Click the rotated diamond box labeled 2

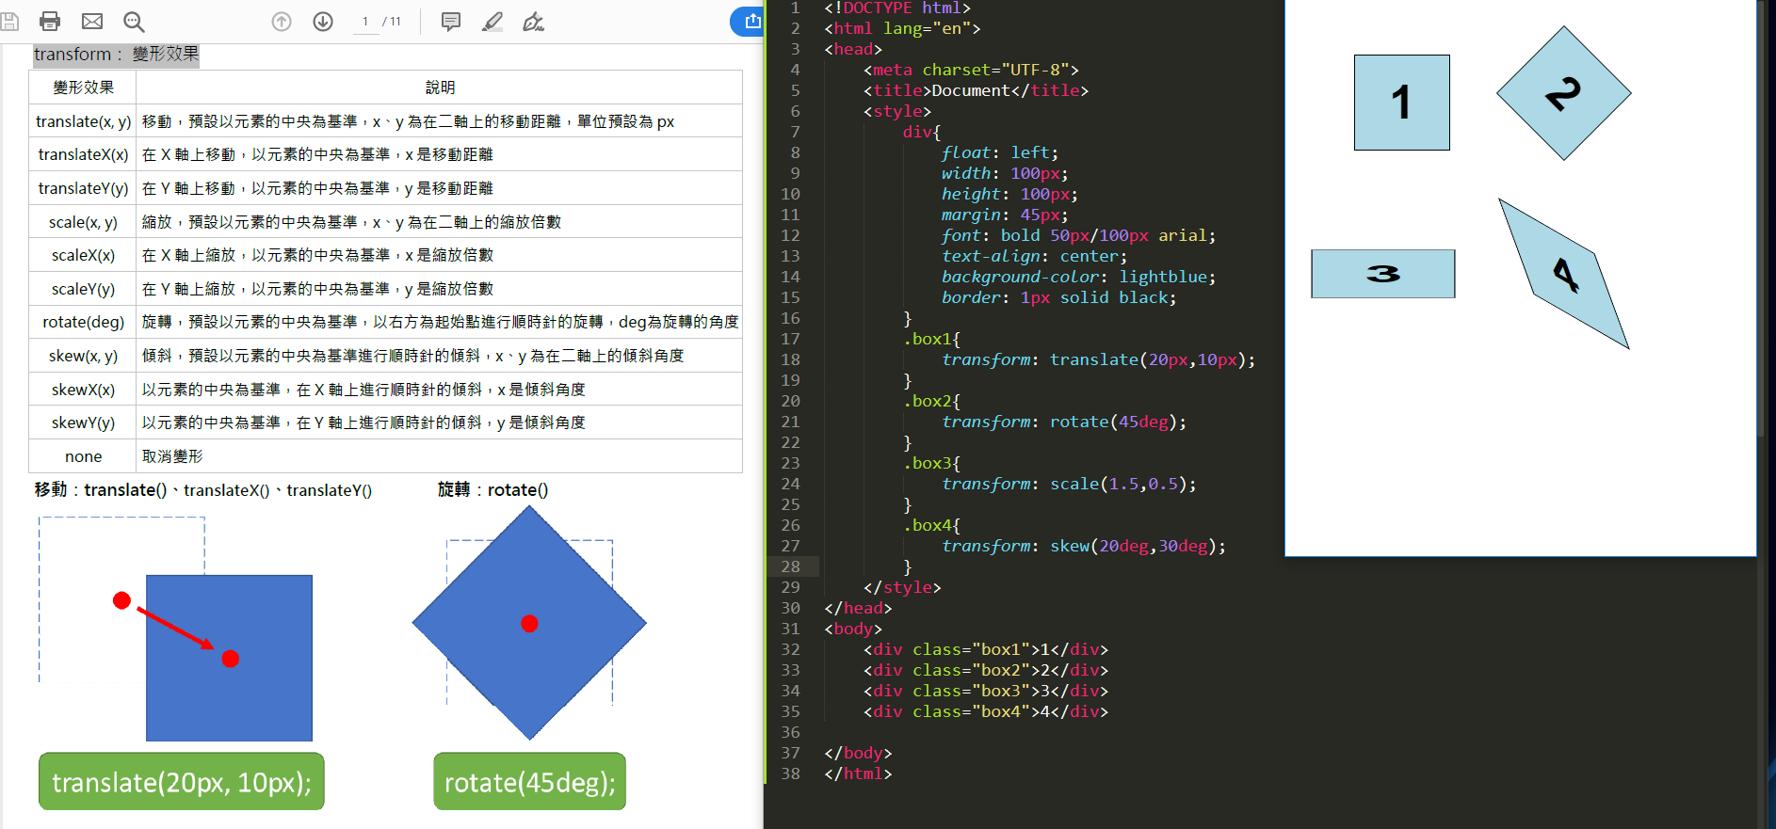pyautogui.click(x=1563, y=94)
